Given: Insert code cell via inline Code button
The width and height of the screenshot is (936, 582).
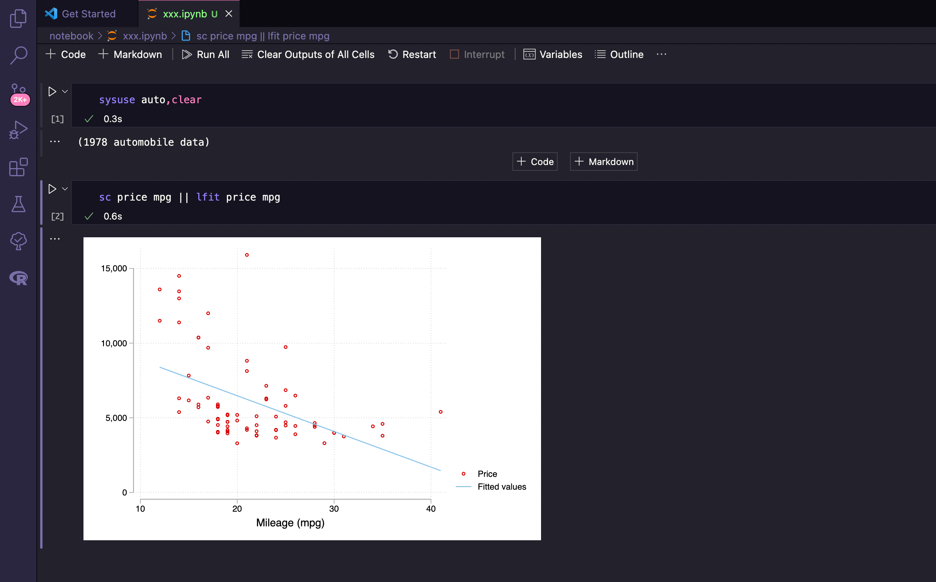Looking at the screenshot, I should (x=535, y=162).
